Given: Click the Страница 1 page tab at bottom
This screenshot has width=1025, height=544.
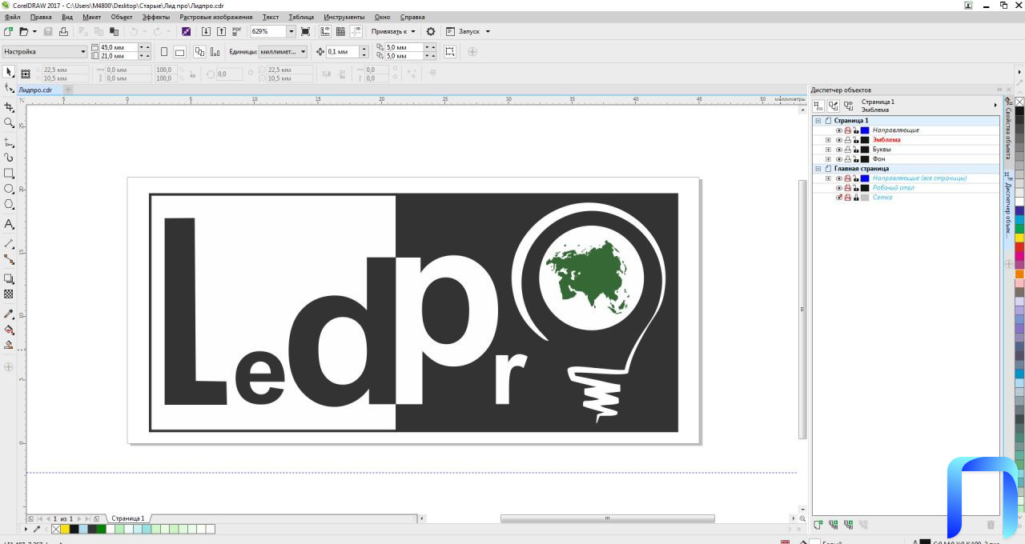Looking at the screenshot, I should point(128,518).
